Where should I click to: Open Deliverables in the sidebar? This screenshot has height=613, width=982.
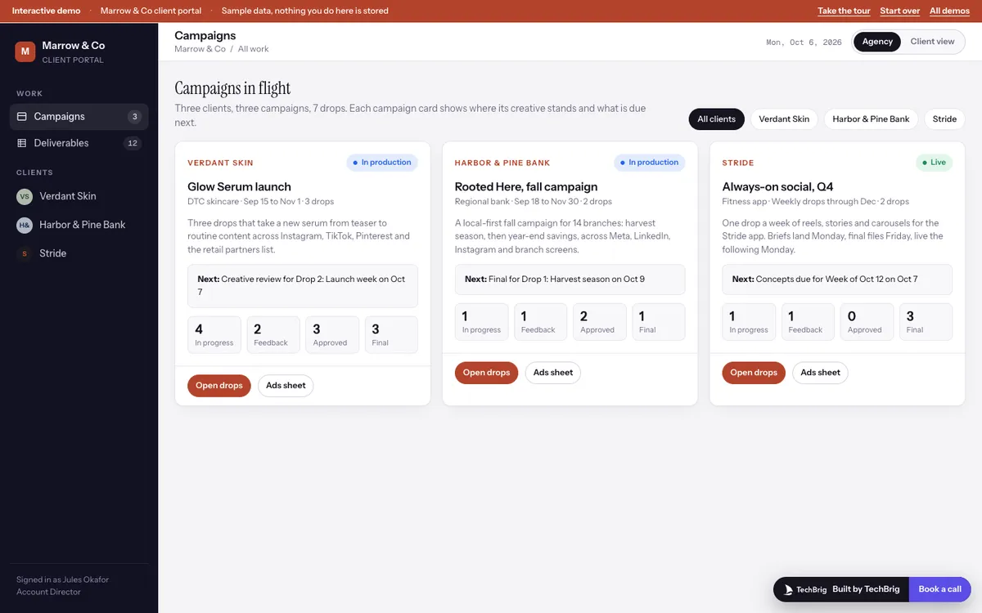[x=79, y=143]
